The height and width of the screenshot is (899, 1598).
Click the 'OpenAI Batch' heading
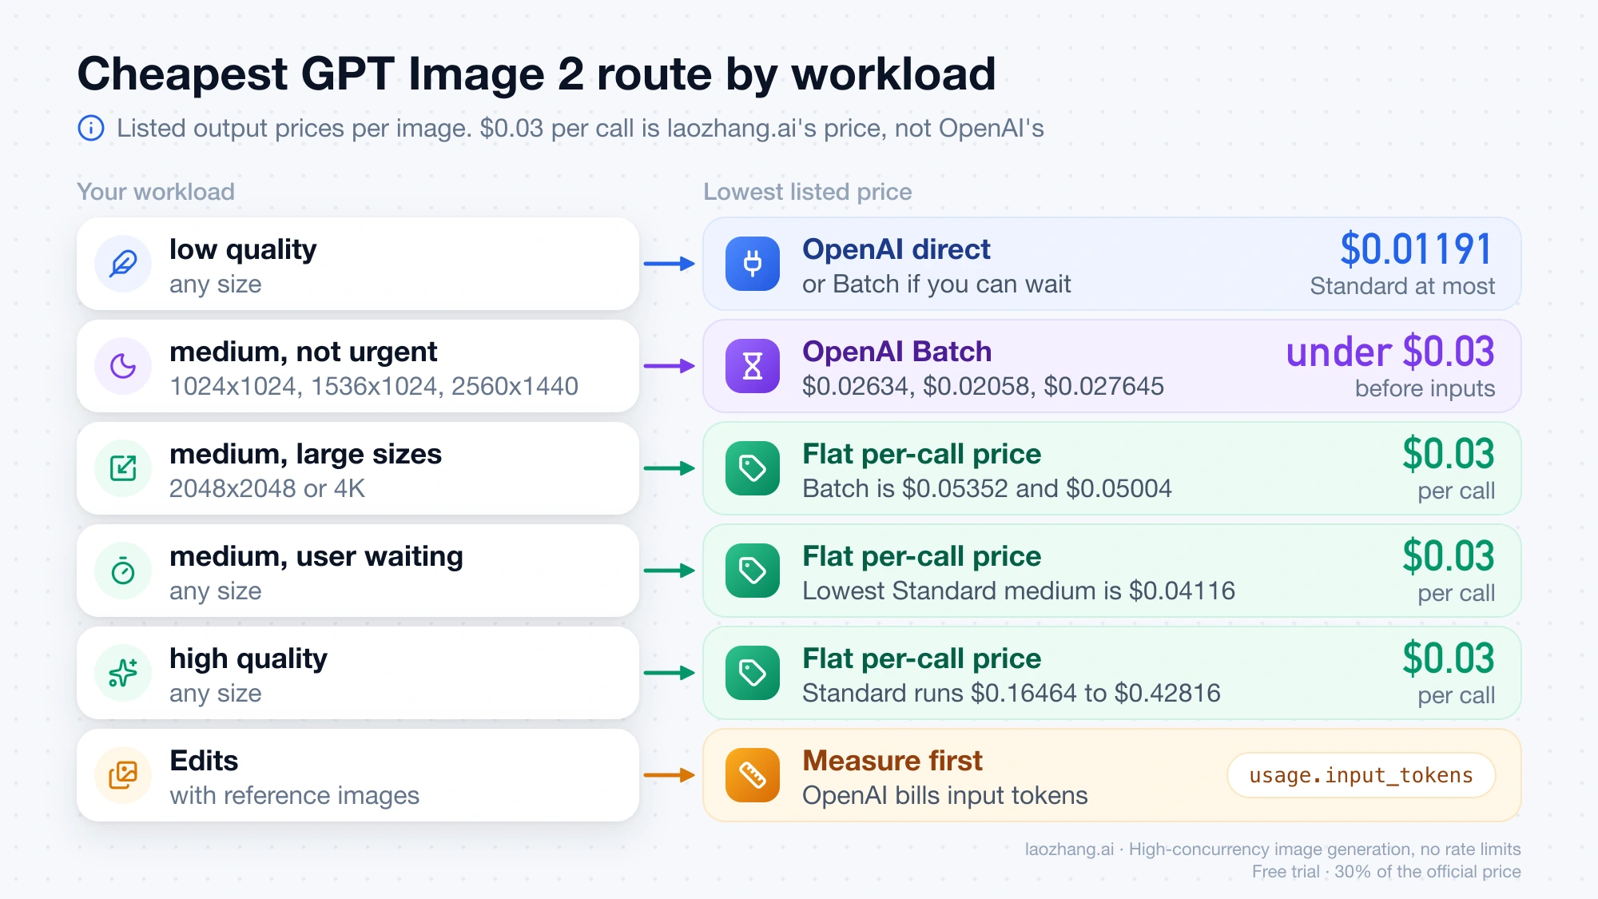point(896,352)
